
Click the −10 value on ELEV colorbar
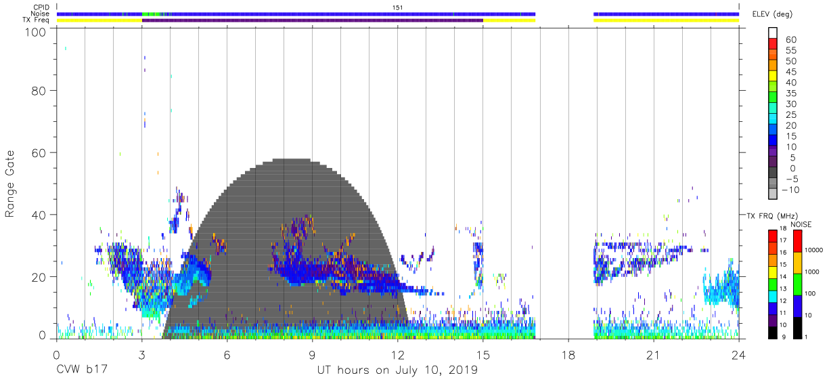[789, 190]
